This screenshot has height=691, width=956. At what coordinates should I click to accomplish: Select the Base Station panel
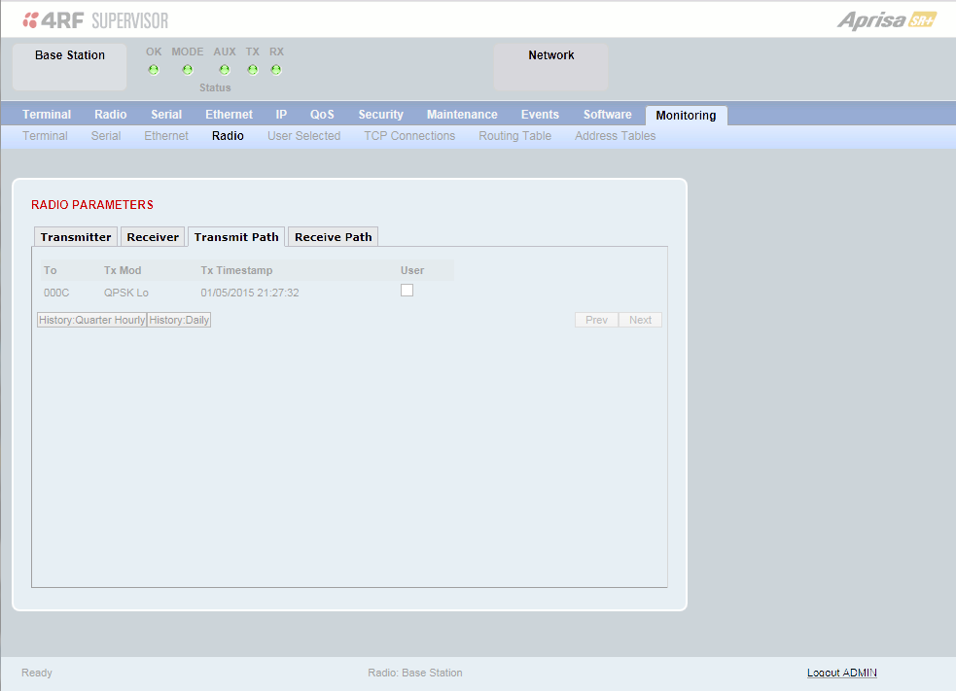69,66
